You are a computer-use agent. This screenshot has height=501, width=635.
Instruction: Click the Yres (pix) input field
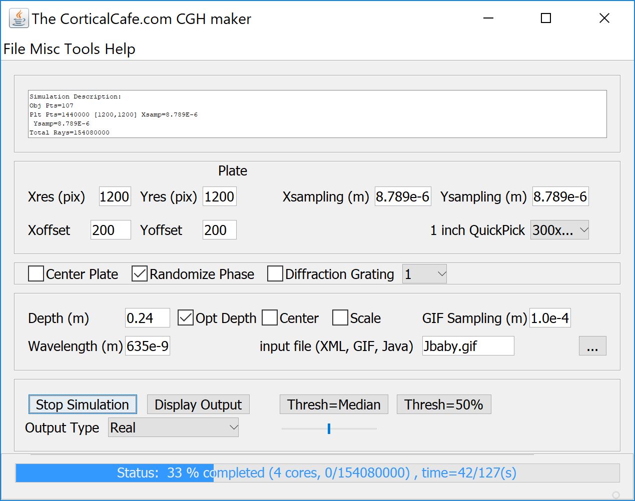click(x=220, y=196)
